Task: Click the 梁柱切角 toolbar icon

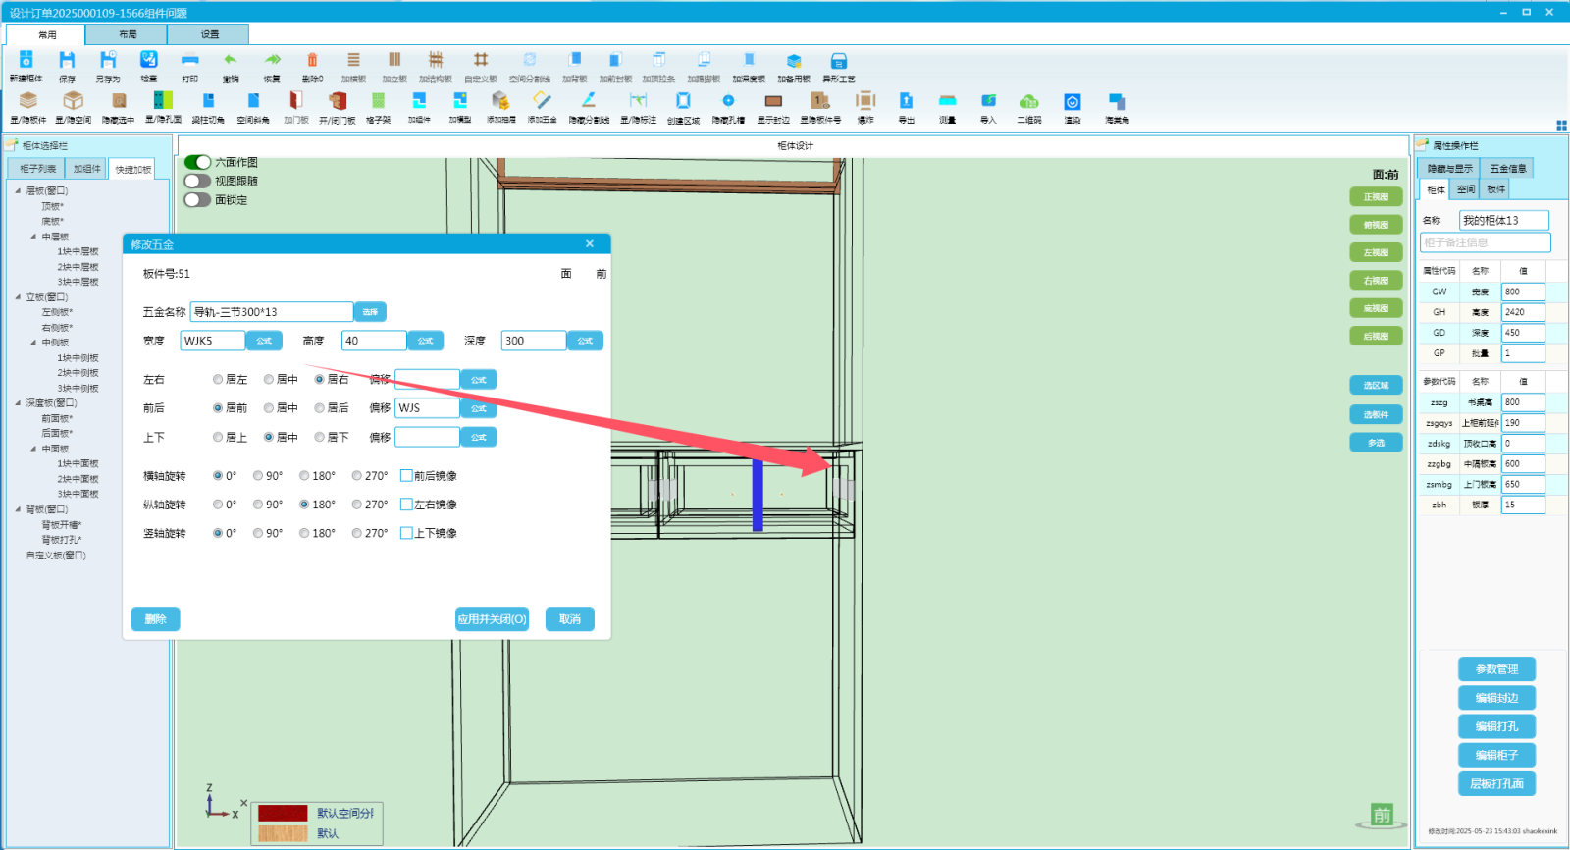Action: (x=208, y=101)
